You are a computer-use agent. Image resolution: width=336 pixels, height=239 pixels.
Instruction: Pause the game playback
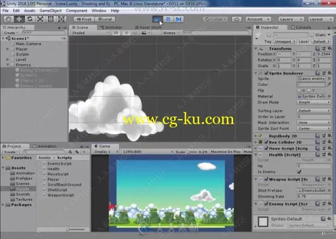pos(168,19)
